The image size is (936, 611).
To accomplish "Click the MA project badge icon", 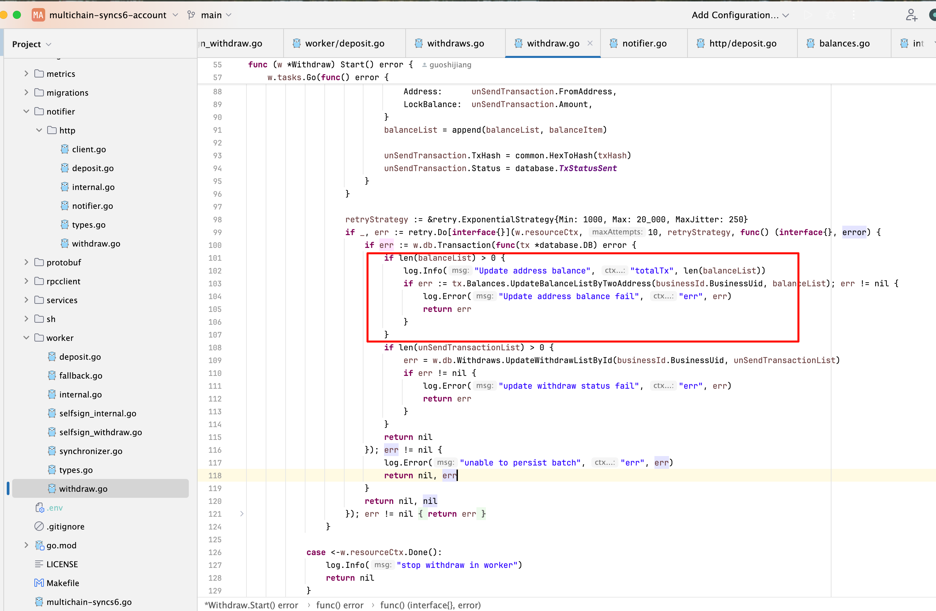I will point(38,15).
